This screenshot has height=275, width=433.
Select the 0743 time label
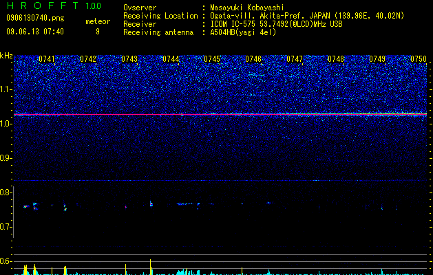pyautogui.click(x=129, y=59)
